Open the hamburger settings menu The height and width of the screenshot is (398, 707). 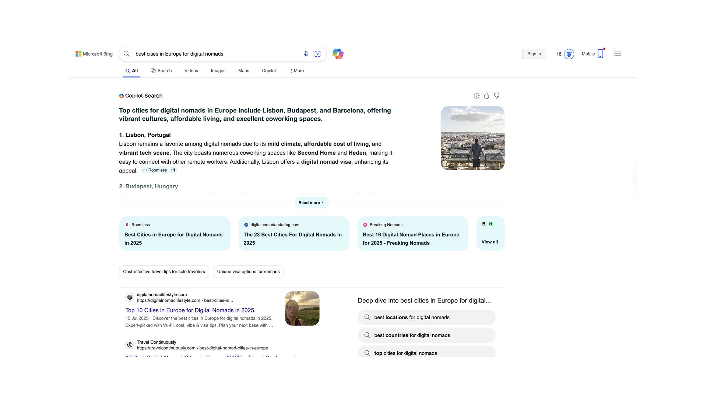(618, 54)
